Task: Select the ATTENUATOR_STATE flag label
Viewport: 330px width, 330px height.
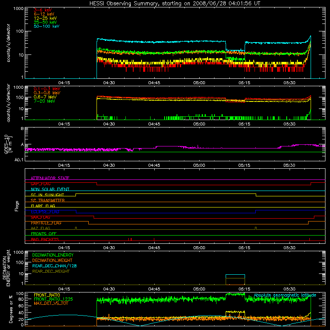Action: 50,178
